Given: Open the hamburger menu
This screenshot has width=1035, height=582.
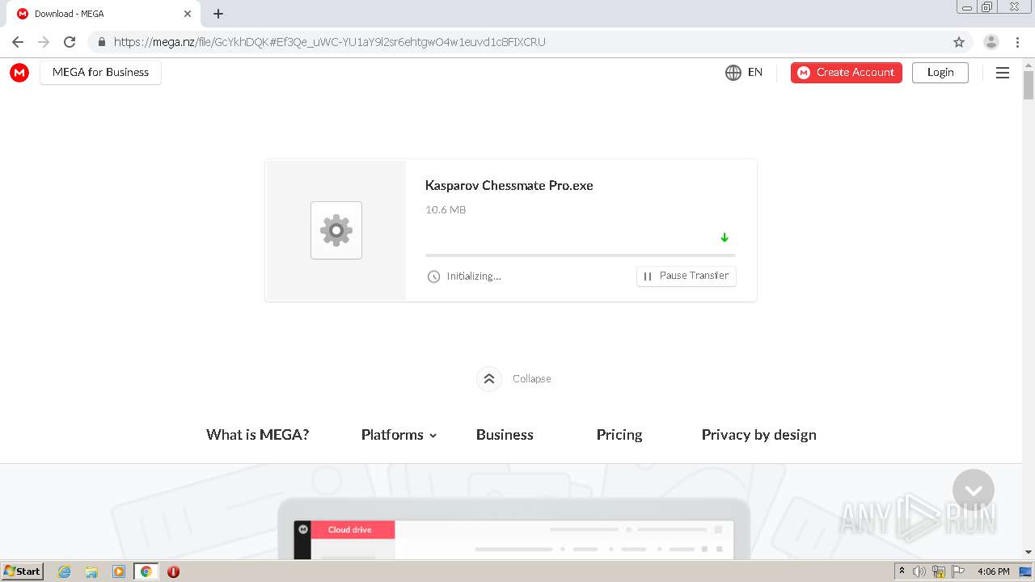Looking at the screenshot, I should coord(1003,73).
